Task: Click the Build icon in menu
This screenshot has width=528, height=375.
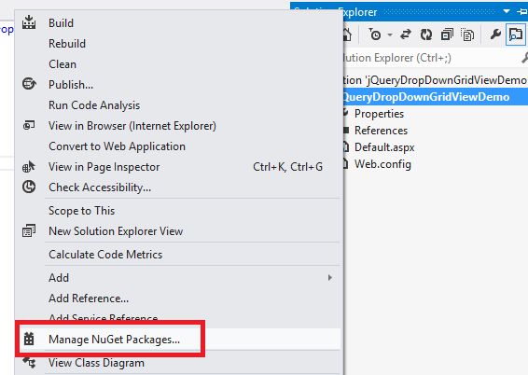Action: (29, 22)
